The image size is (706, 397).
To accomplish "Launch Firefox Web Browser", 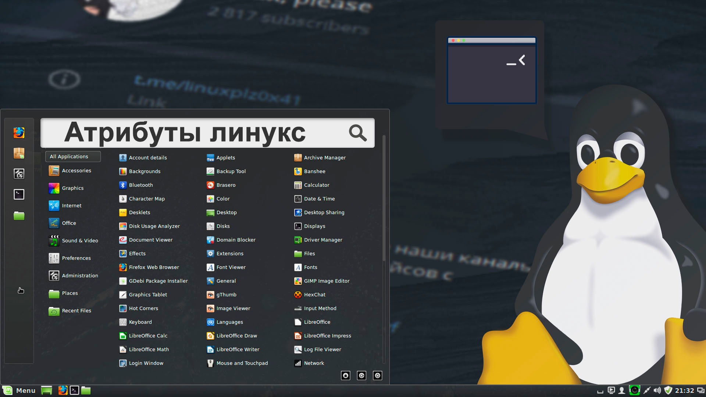I will (154, 267).
